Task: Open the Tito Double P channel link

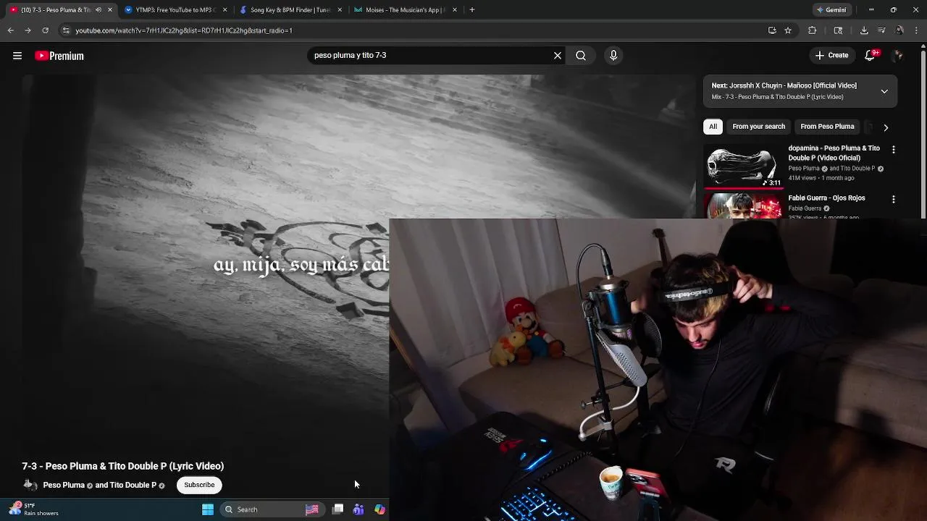Action: point(133,485)
